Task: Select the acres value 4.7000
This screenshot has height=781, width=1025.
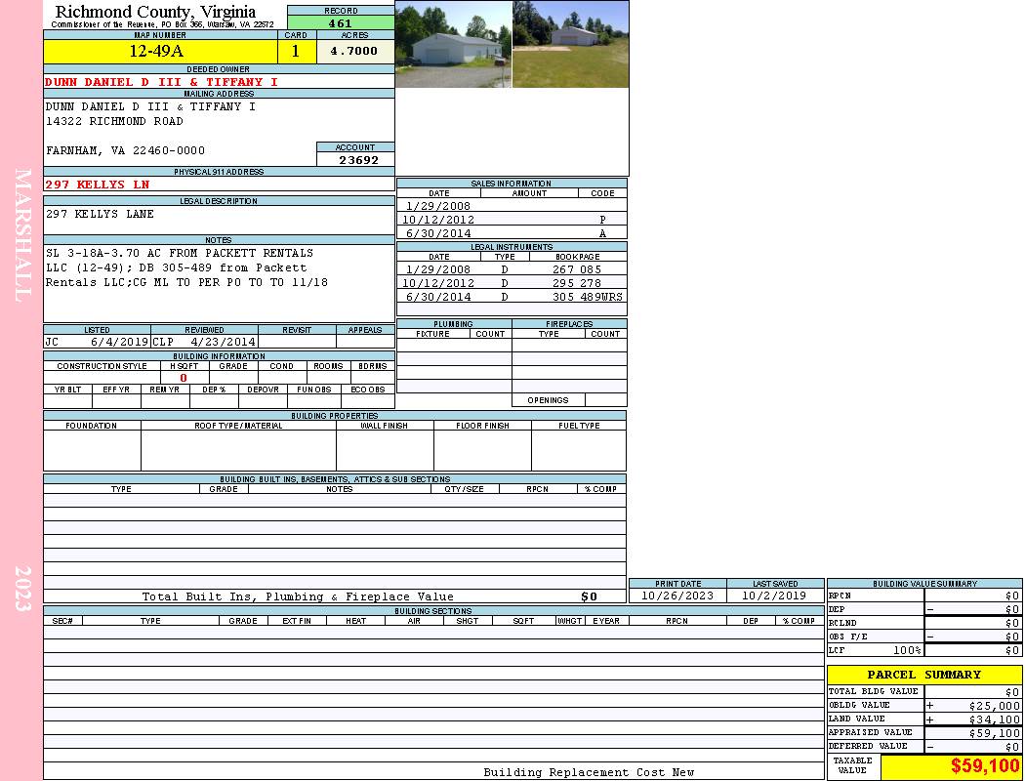Action: click(354, 51)
